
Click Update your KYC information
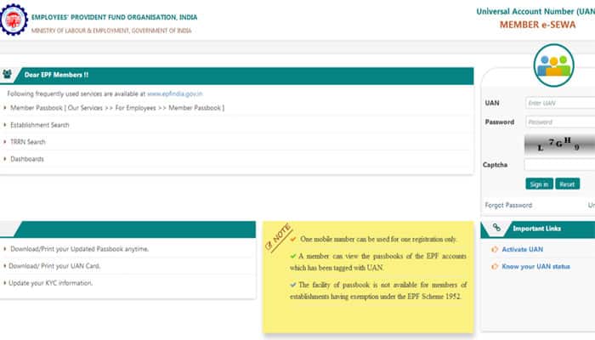50,283
